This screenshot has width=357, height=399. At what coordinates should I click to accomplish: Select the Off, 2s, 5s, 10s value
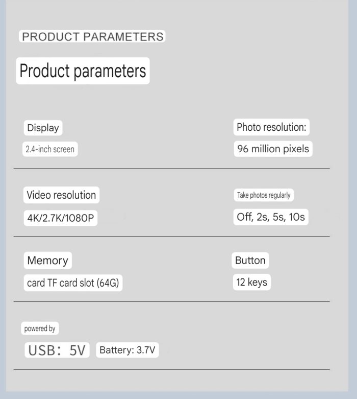point(271,217)
